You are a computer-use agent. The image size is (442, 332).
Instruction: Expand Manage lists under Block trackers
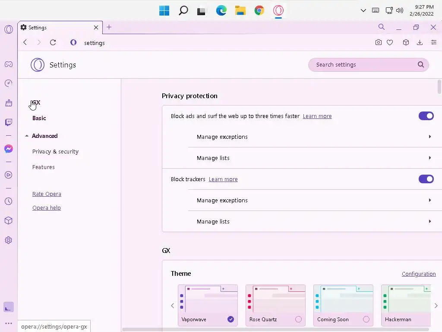pyautogui.click(x=315, y=221)
